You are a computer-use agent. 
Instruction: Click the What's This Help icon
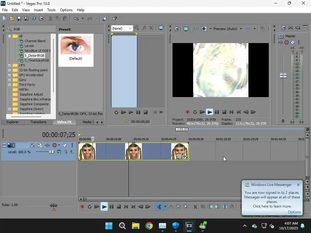click(114, 19)
